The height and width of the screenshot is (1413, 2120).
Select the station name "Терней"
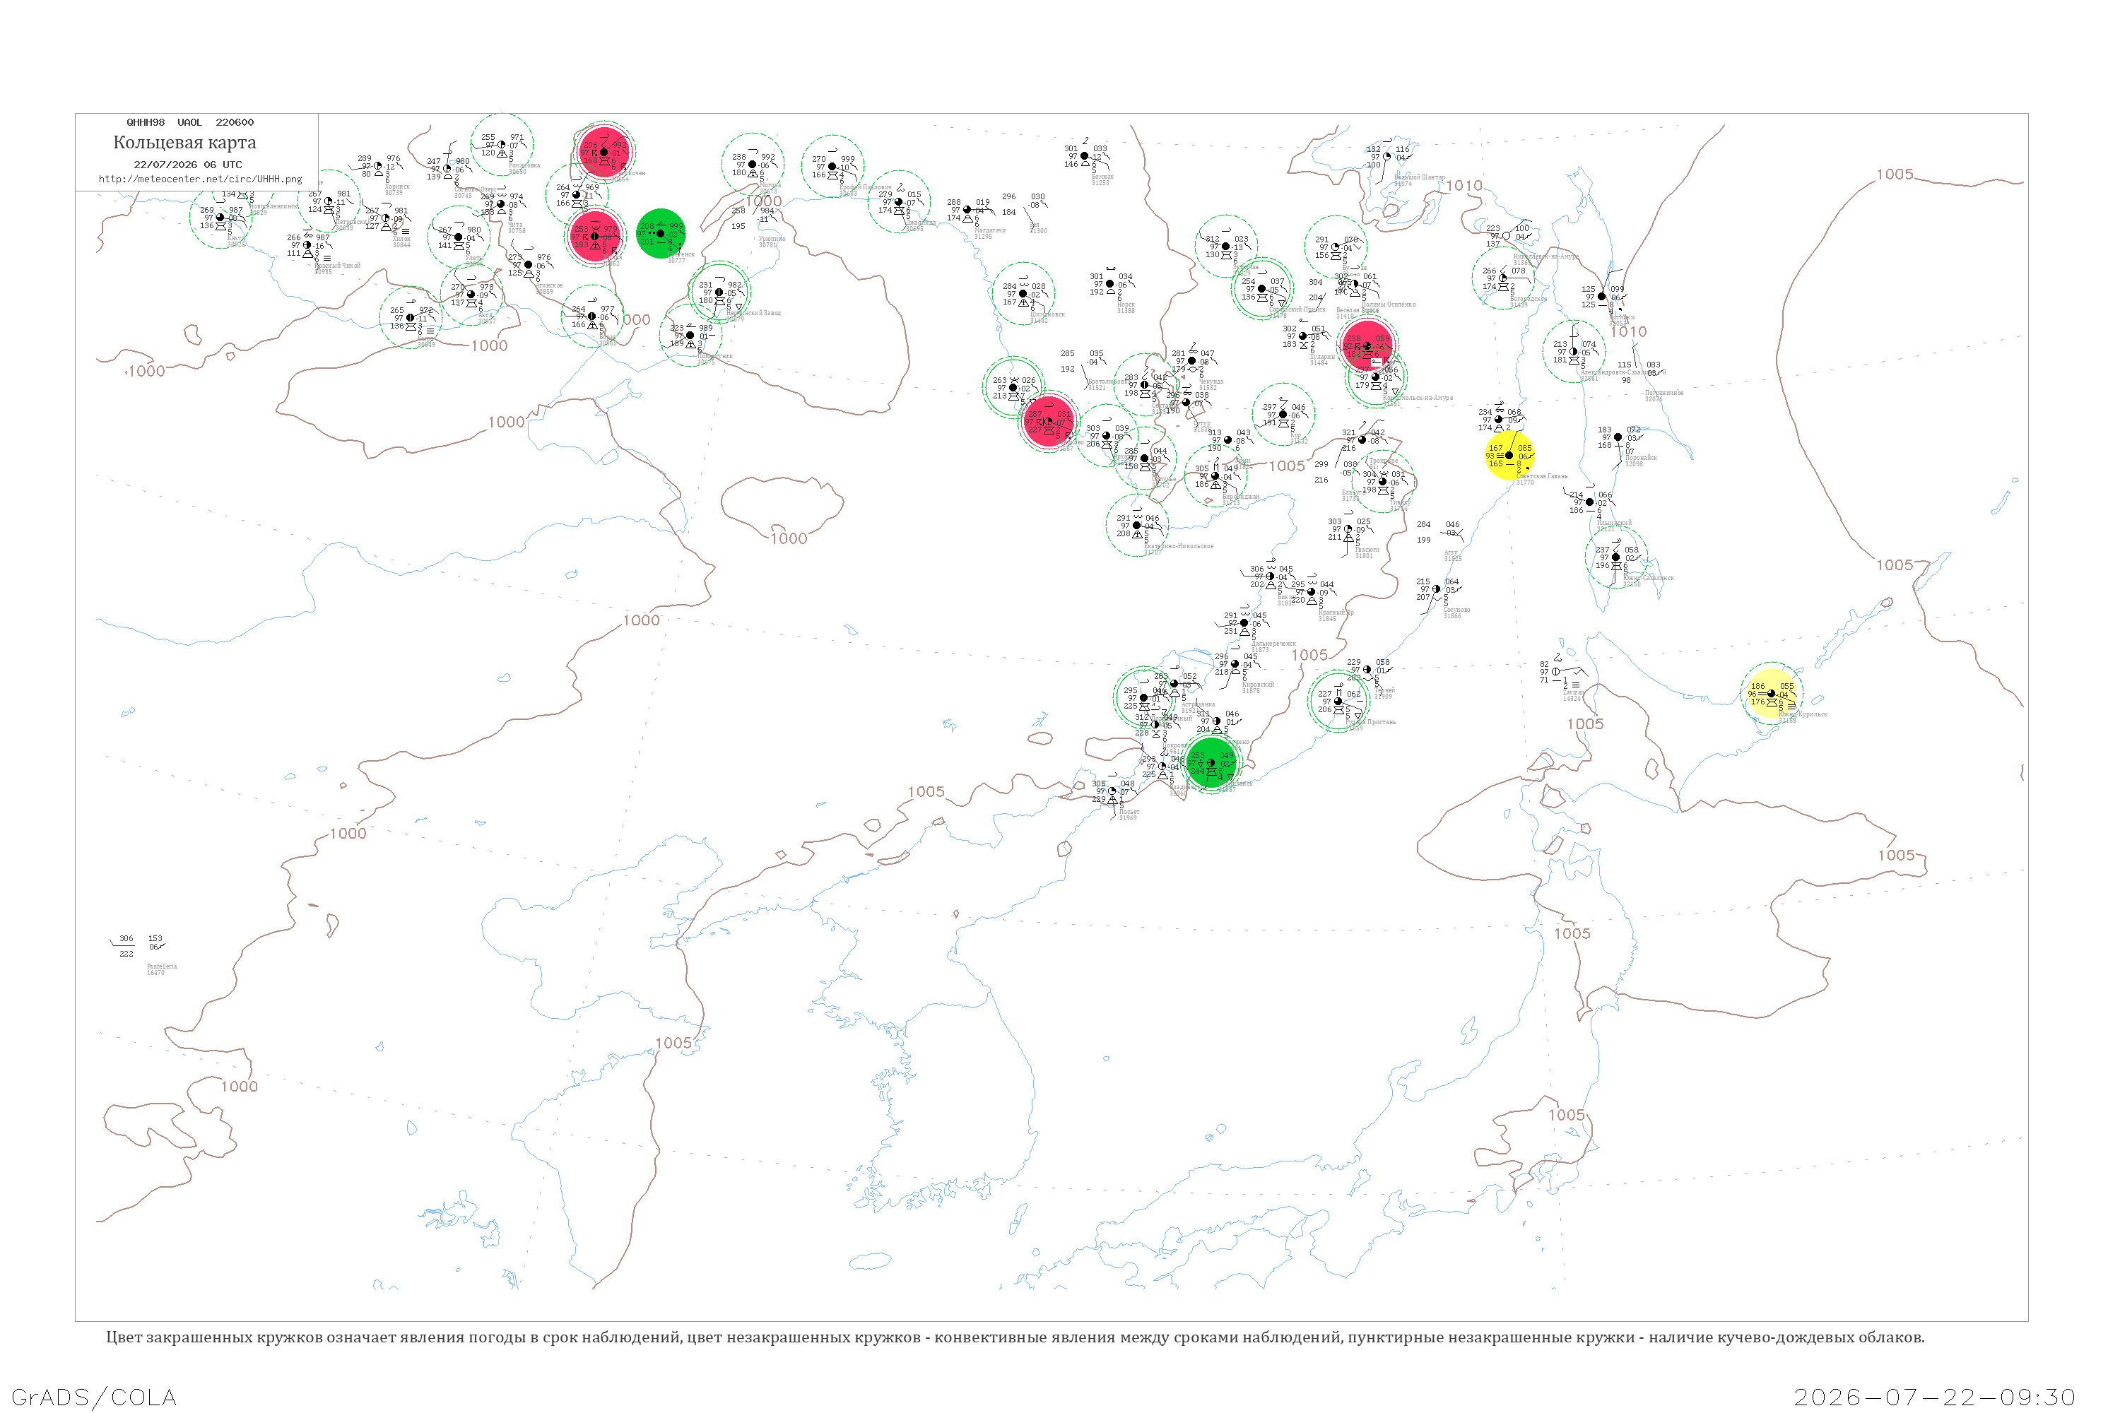tap(1384, 690)
